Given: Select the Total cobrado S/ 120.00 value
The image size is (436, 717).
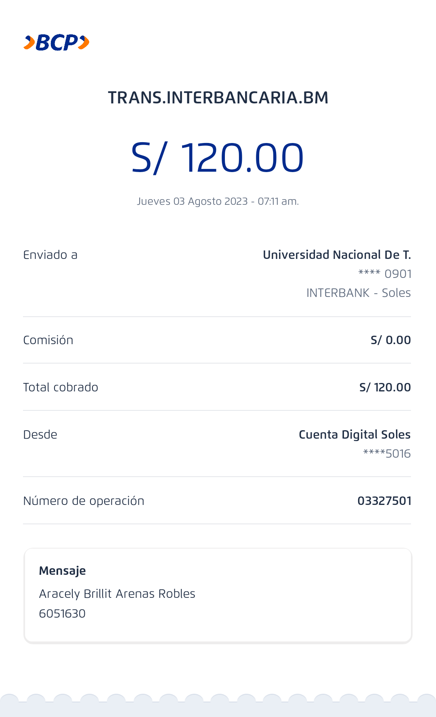Looking at the screenshot, I should point(385,387).
